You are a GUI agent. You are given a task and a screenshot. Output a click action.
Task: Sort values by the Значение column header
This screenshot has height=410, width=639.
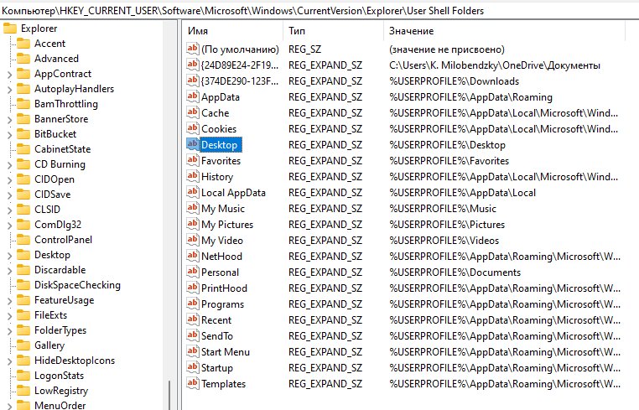(x=504, y=30)
